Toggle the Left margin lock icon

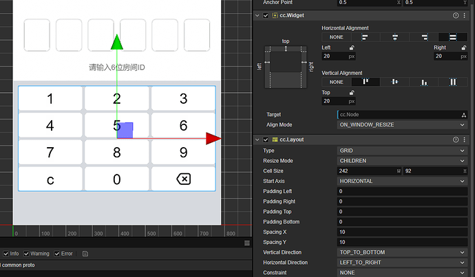click(x=352, y=48)
